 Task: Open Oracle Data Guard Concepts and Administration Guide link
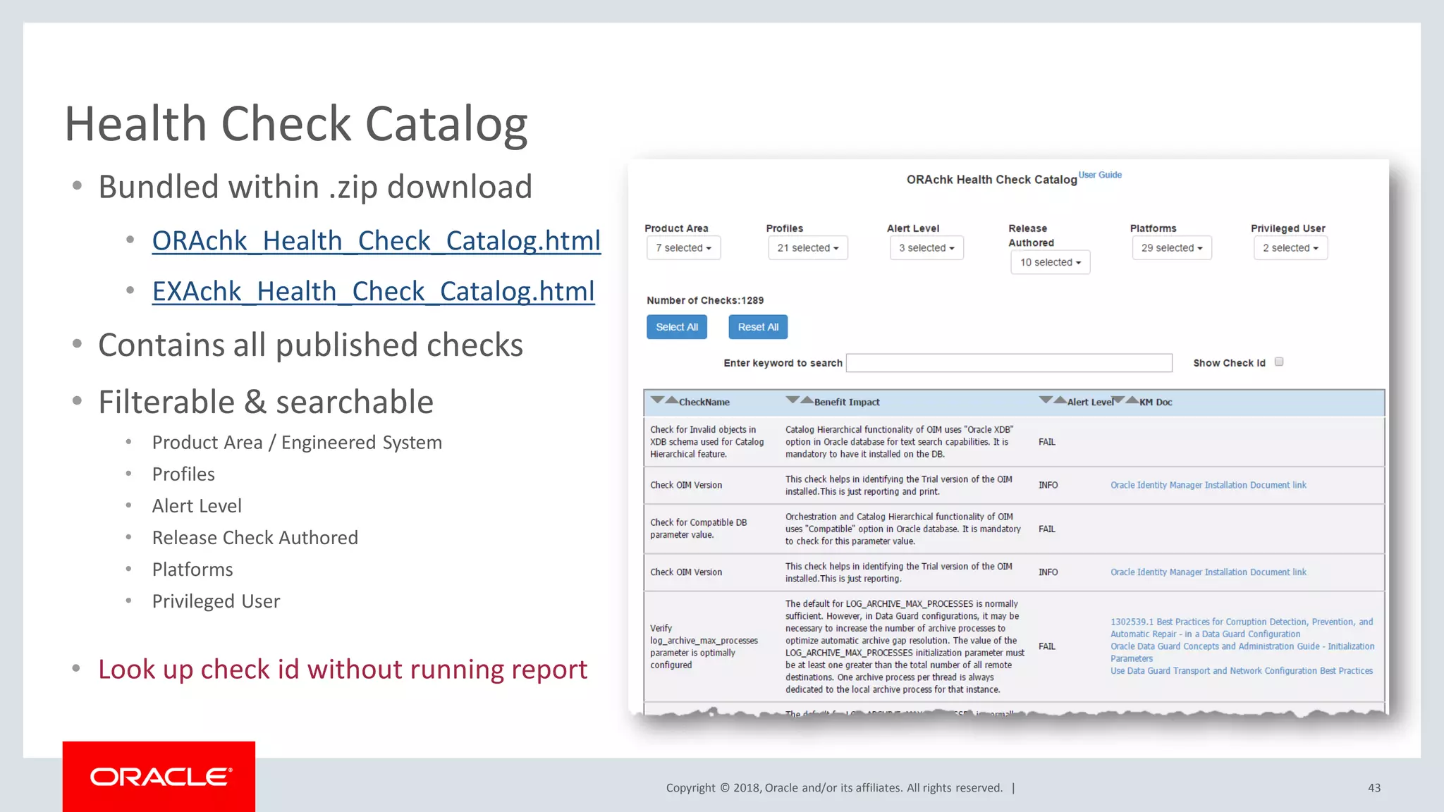click(x=1242, y=652)
